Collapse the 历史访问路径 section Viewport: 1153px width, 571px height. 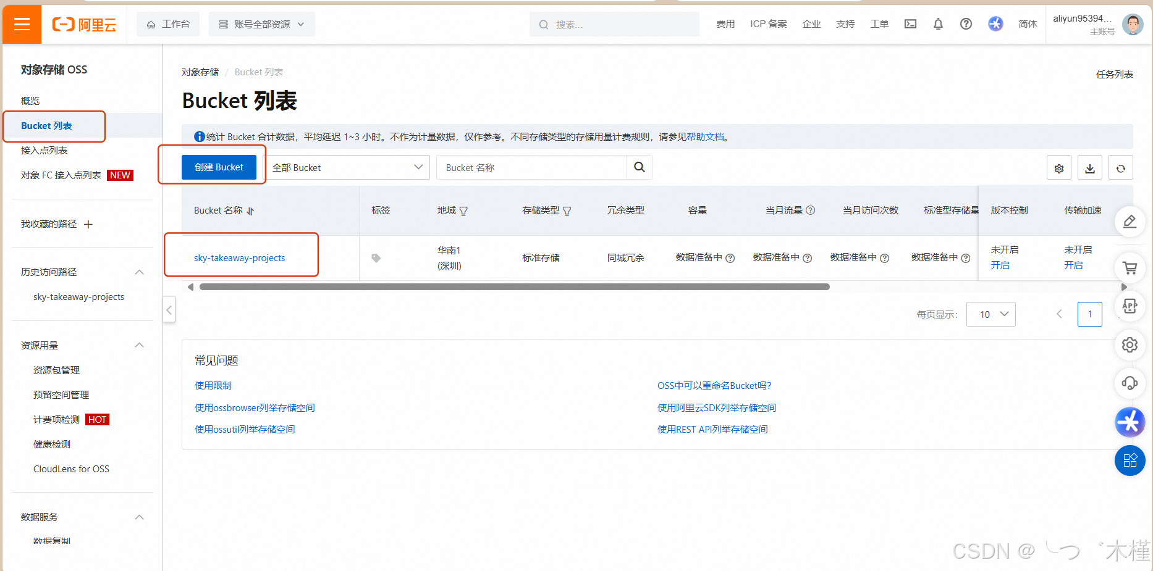click(140, 272)
